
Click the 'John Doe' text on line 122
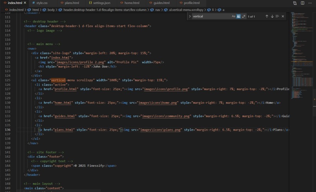(100, 67)
